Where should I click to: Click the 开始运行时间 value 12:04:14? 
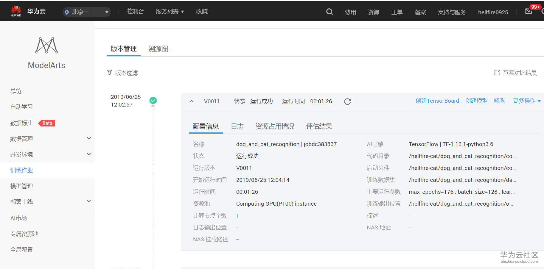[x=263, y=180]
